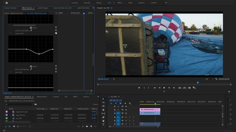The width and height of the screenshot is (236, 132).
Task: Select Adjustment Layer clip in timeline
Action: point(150,109)
